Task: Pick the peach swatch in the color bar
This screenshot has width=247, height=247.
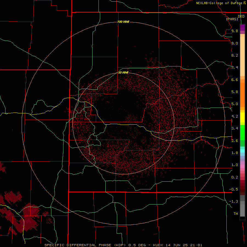Action: pos(242,57)
